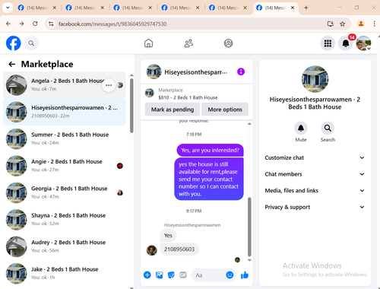Open Shayna conversation
This screenshot has height=289, width=380.
coord(65,219)
